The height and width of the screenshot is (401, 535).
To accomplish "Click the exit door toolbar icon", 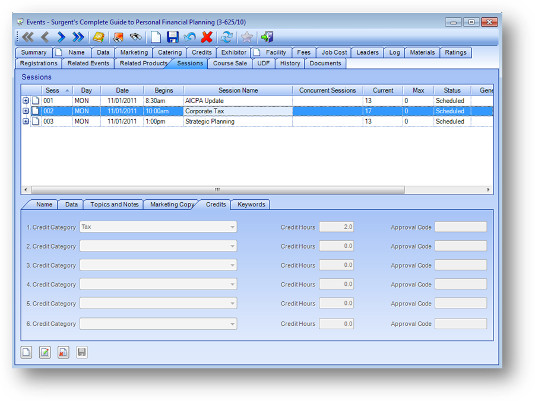I will pyautogui.click(x=267, y=37).
